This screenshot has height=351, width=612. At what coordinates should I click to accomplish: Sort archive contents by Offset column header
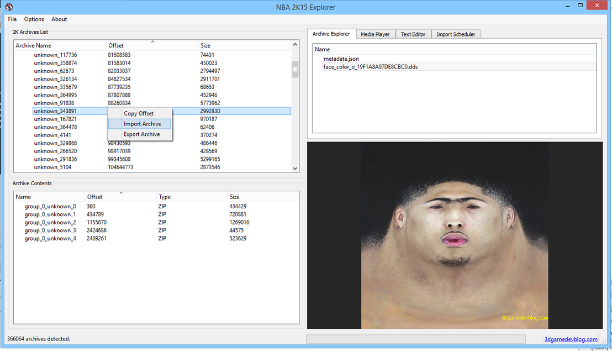(x=120, y=197)
